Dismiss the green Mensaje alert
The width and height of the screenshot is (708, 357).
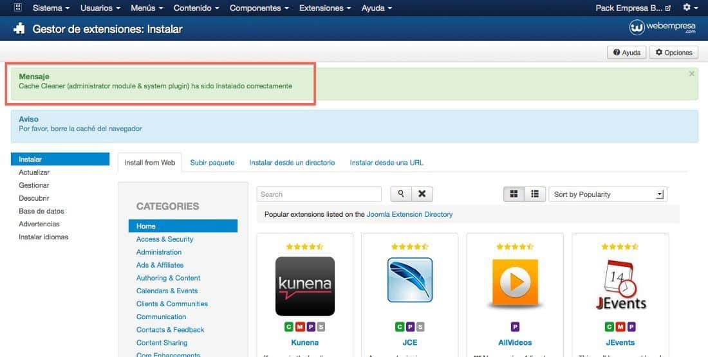click(x=692, y=73)
